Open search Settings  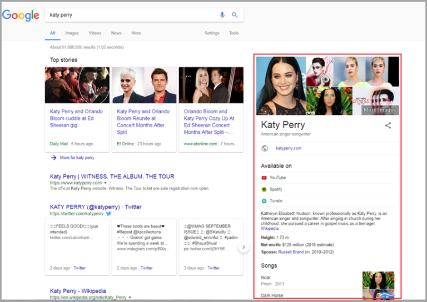coord(212,33)
